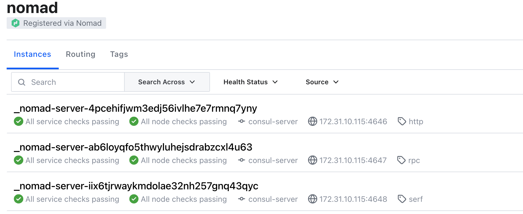
Task: Click the tag icon beside rpc
Action: pyautogui.click(x=401, y=160)
